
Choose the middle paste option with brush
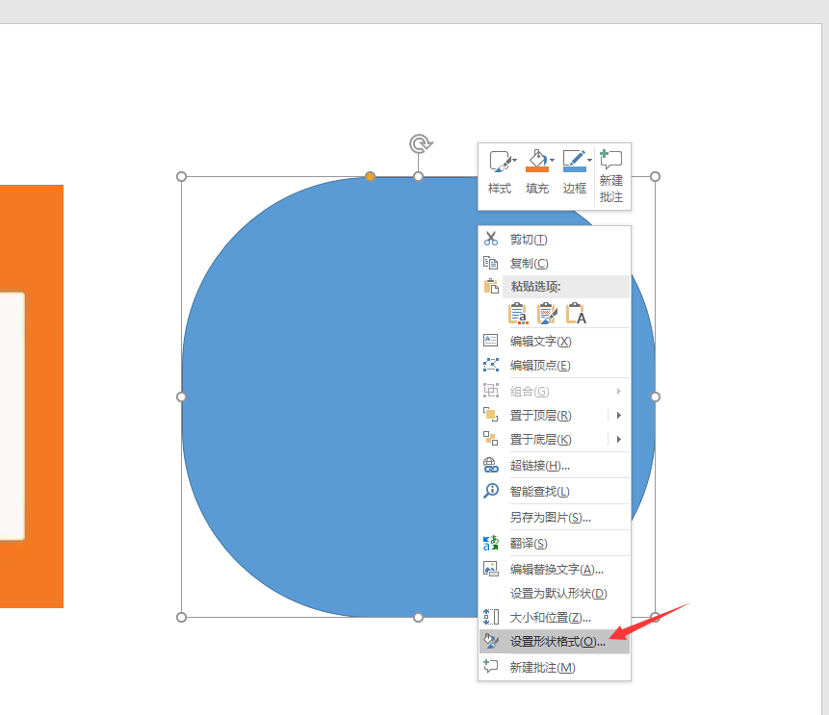point(547,313)
